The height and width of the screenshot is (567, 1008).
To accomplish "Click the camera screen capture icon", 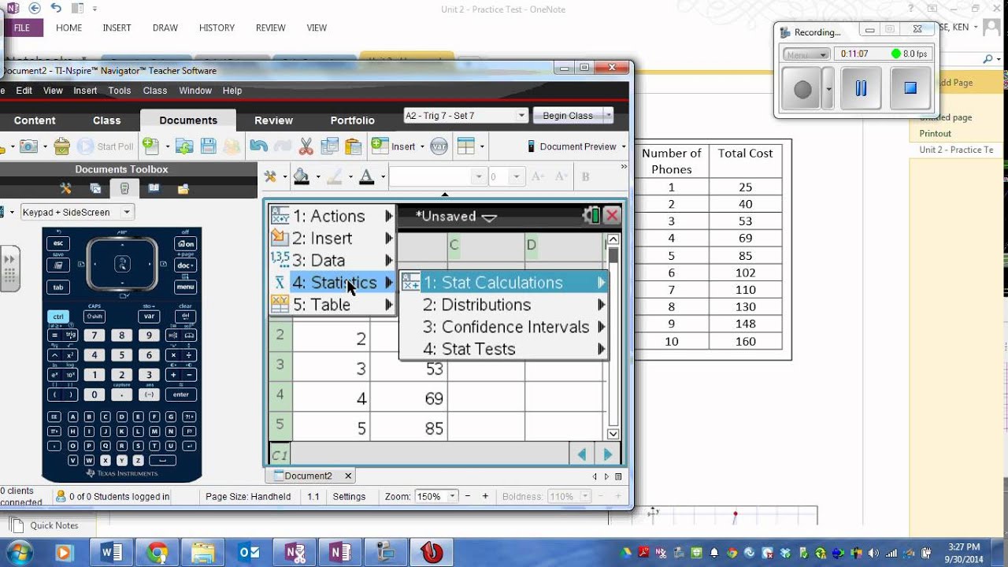I will click(x=29, y=146).
